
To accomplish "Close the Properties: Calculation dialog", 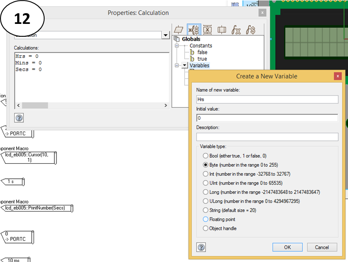I will pos(262,13).
